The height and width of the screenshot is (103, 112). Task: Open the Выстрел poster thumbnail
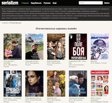(x=100, y=47)
